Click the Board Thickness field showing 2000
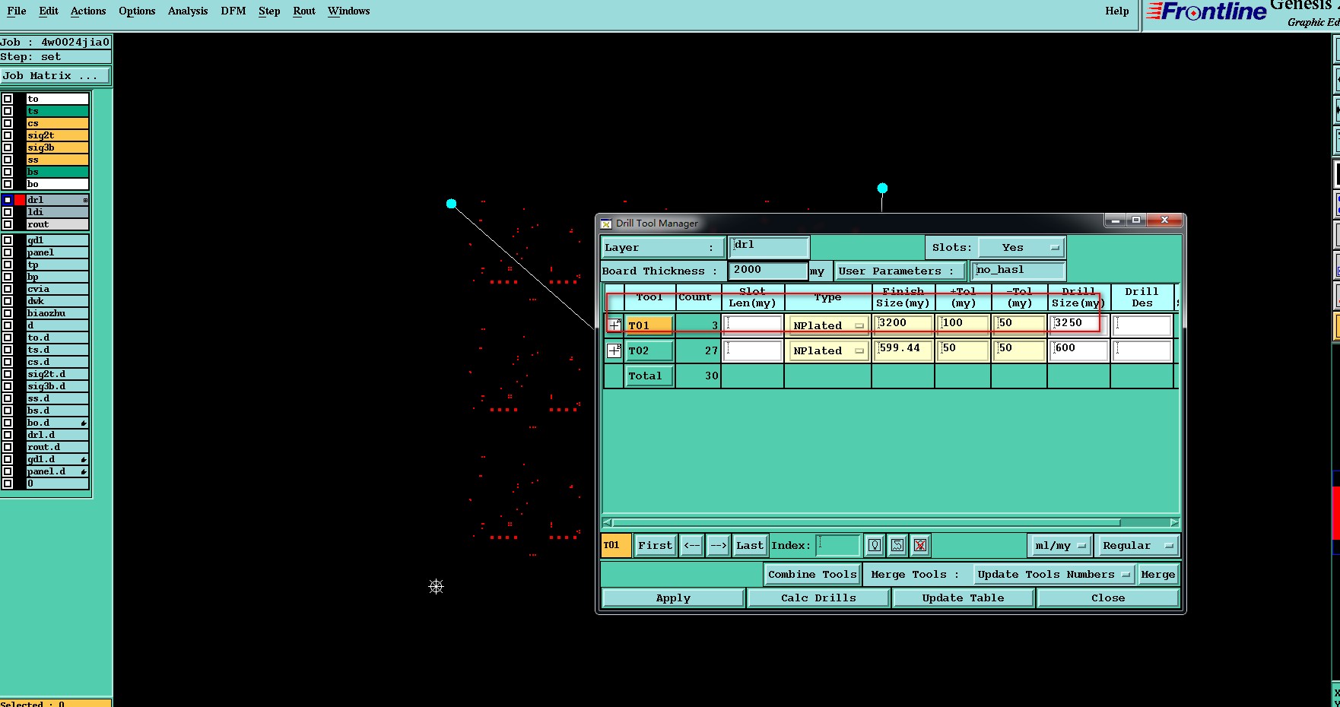1340x707 pixels. coord(768,271)
